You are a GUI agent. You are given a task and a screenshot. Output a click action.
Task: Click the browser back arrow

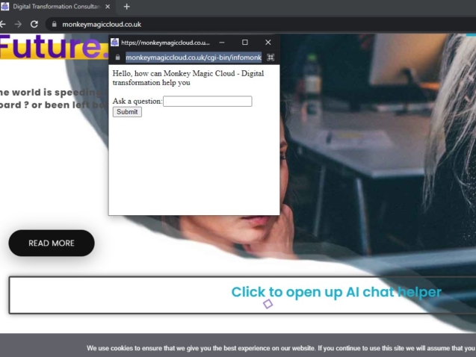(x=3, y=24)
